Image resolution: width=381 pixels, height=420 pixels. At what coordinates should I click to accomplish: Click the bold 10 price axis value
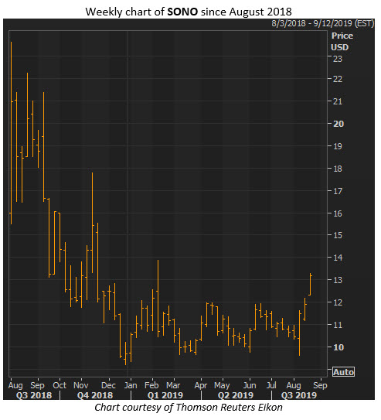click(x=338, y=347)
